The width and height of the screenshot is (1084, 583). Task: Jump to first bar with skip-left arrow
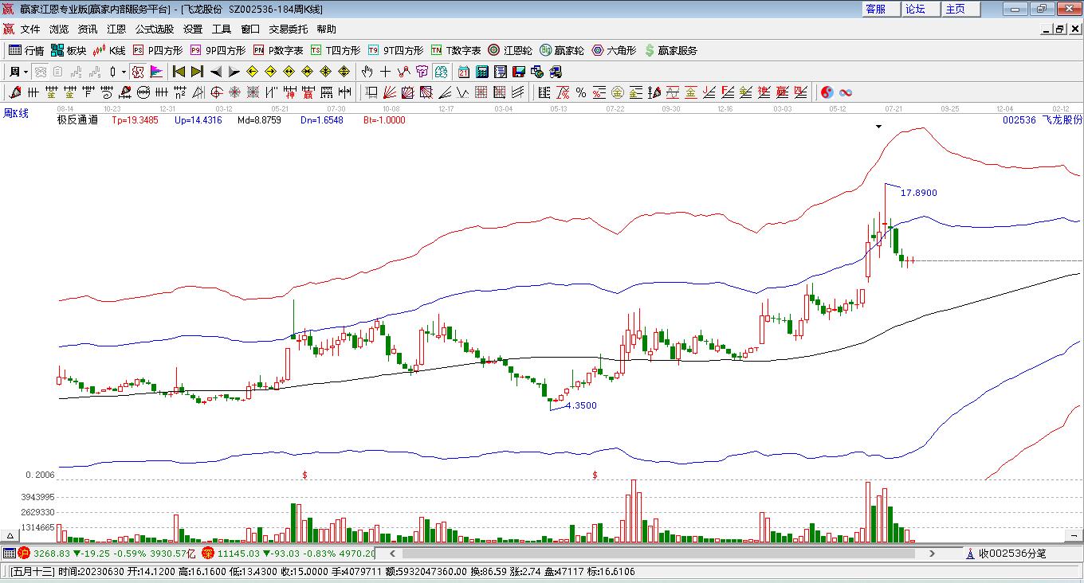pyautogui.click(x=179, y=72)
